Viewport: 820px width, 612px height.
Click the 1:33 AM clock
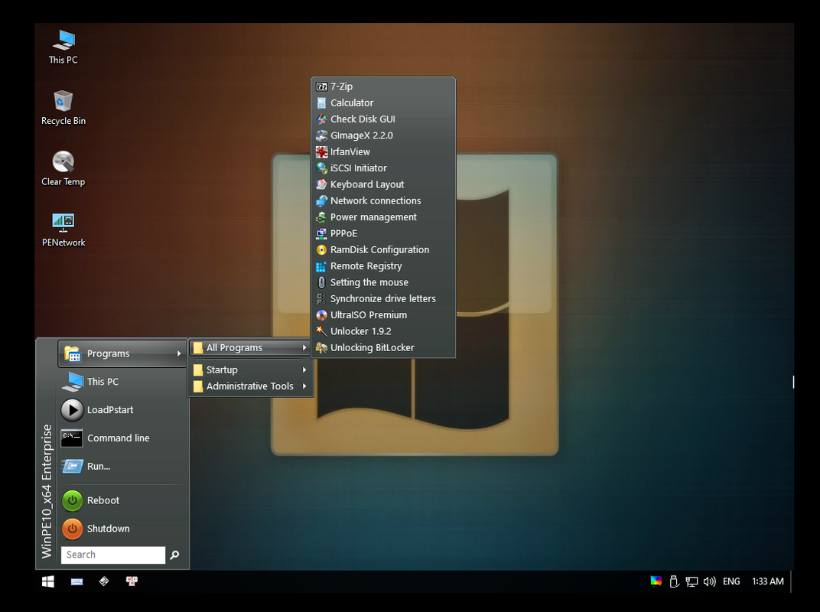[x=768, y=581]
